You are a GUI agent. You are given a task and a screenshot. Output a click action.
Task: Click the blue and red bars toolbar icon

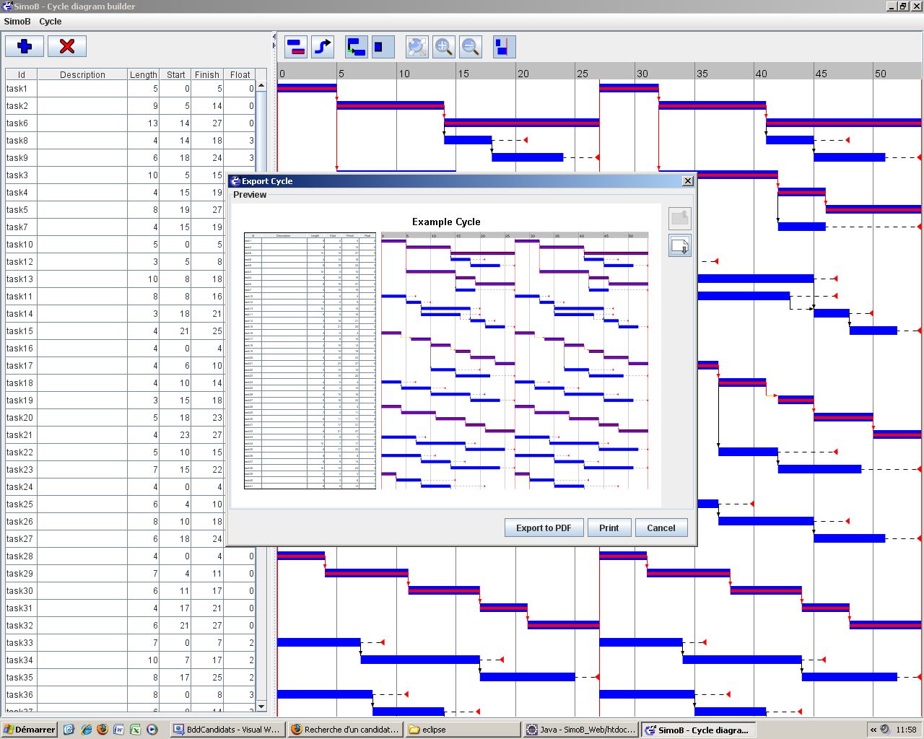pos(296,48)
